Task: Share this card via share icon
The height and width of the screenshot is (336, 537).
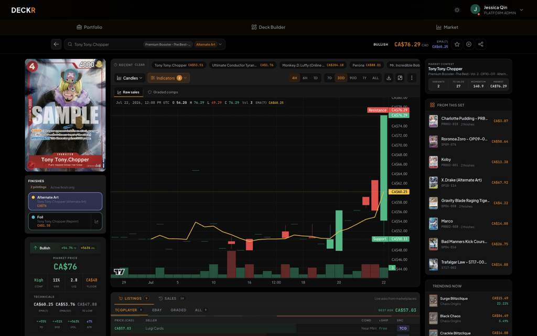Action: click(481, 44)
